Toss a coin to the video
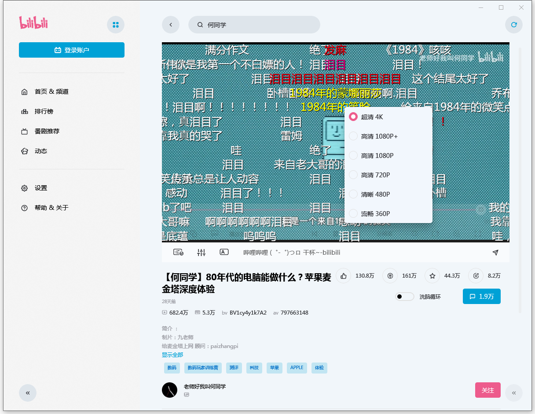Screen dimensions: 535x414 [390, 275]
